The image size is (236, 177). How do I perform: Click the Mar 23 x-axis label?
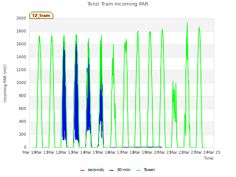point(189,152)
